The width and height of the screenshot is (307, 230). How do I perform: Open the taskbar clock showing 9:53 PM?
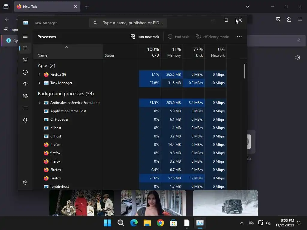285,223
